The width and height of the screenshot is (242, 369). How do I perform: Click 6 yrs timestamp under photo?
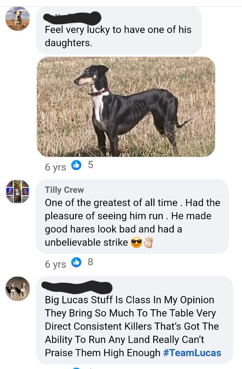[x=55, y=167]
